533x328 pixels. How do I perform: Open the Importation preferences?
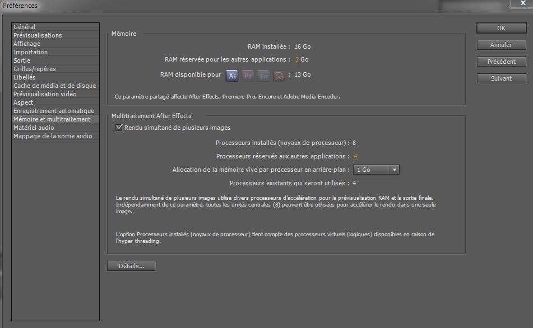[x=55, y=52]
